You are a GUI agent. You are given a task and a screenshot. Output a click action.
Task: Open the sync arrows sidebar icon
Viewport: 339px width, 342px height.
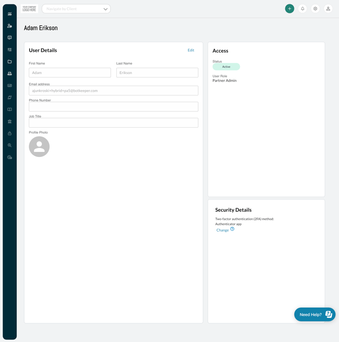pos(9,97)
